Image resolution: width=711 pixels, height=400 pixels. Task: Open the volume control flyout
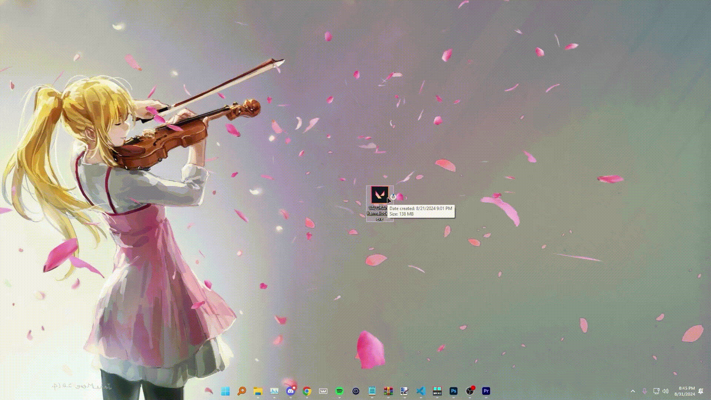pyautogui.click(x=665, y=391)
